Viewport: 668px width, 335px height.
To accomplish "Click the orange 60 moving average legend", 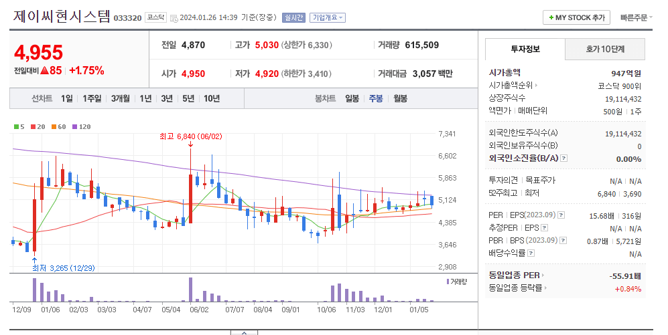I will tap(59, 126).
